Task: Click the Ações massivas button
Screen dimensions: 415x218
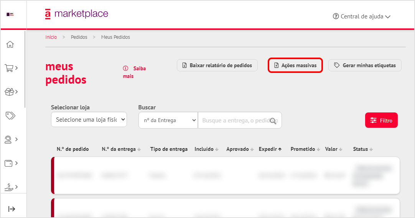Action: coord(295,65)
